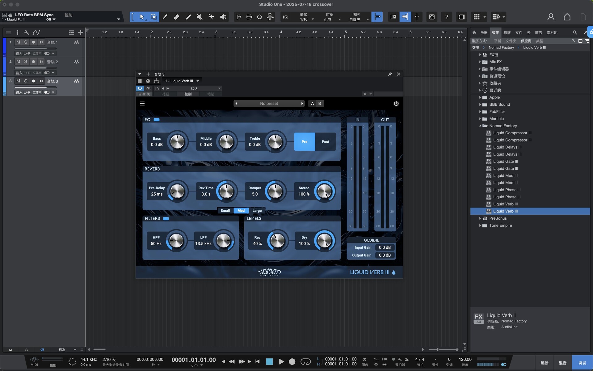Select the Mute tool
The height and width of the screenshot is (371, 593).
(200, 17)
